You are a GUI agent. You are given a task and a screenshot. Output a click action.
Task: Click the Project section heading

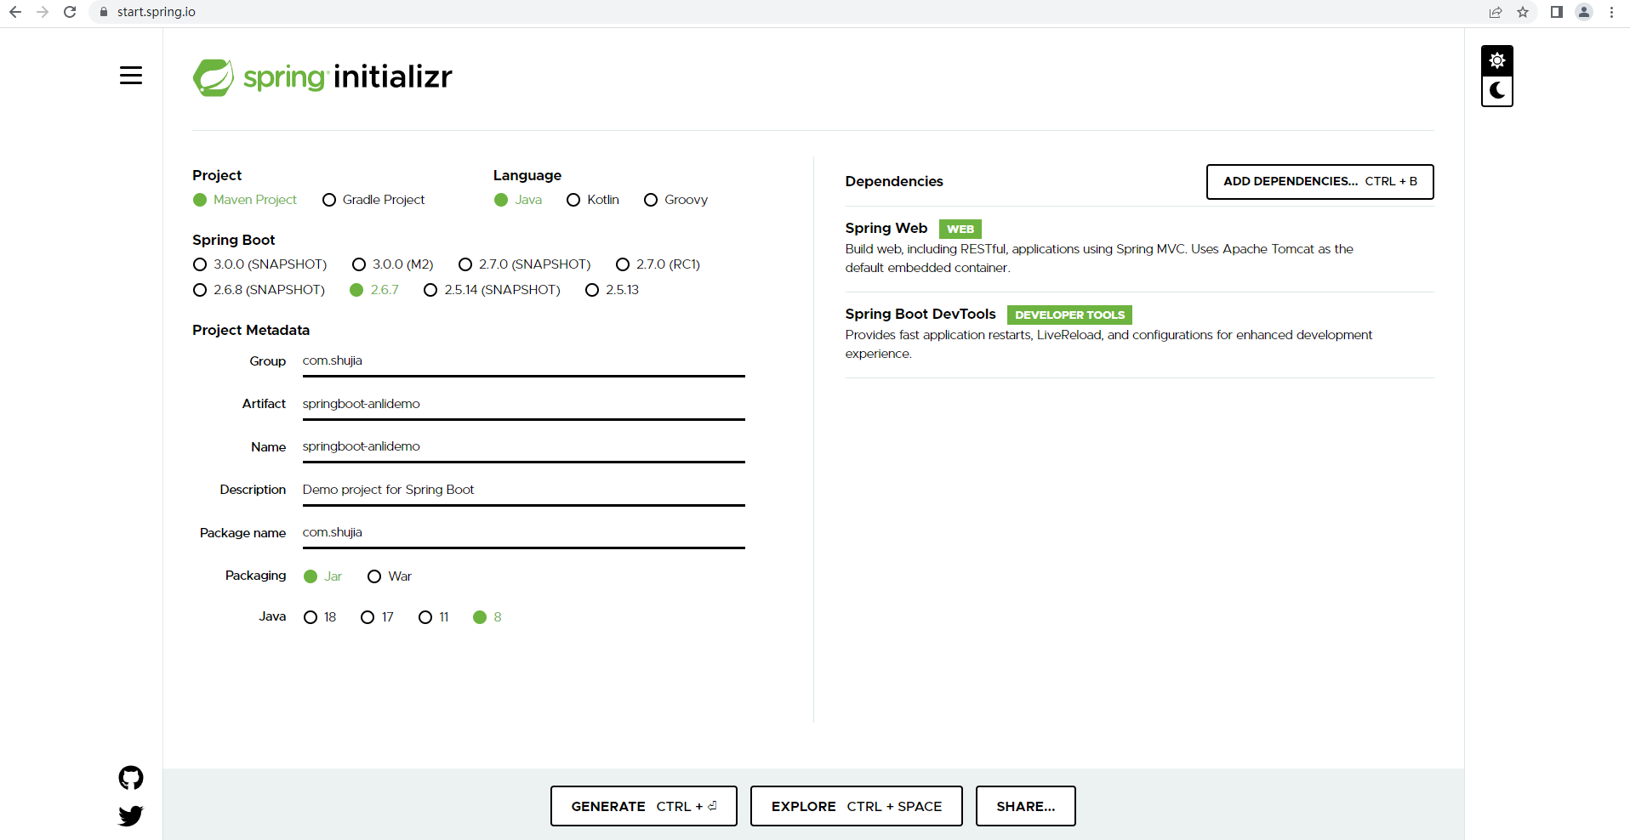(217, 175)
